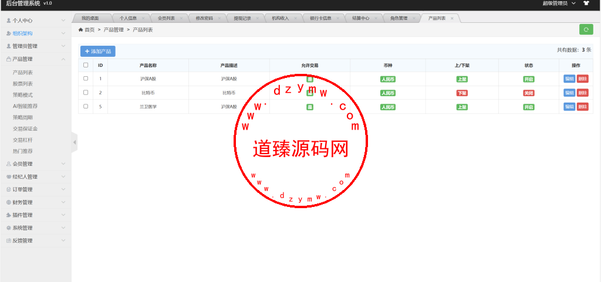
Task: Delete the 比特币 product row
Action: [x=583, y=93]
